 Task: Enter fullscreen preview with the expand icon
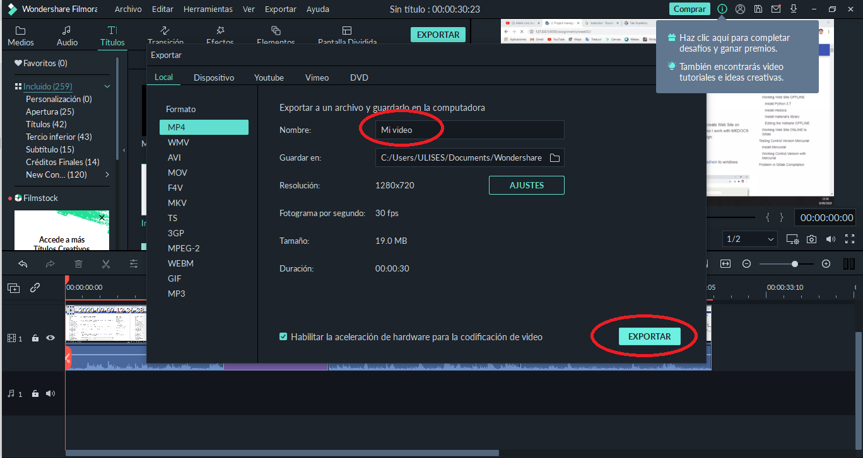coord(850,239)
